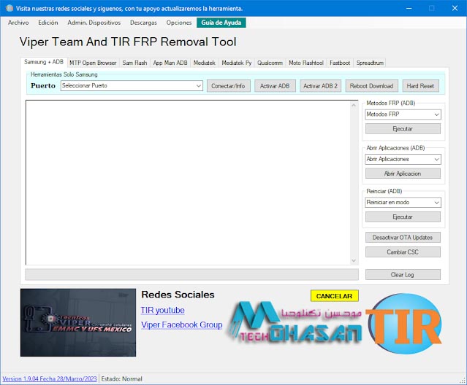
Task: Click the Reboot Download button
Action: 371,86
